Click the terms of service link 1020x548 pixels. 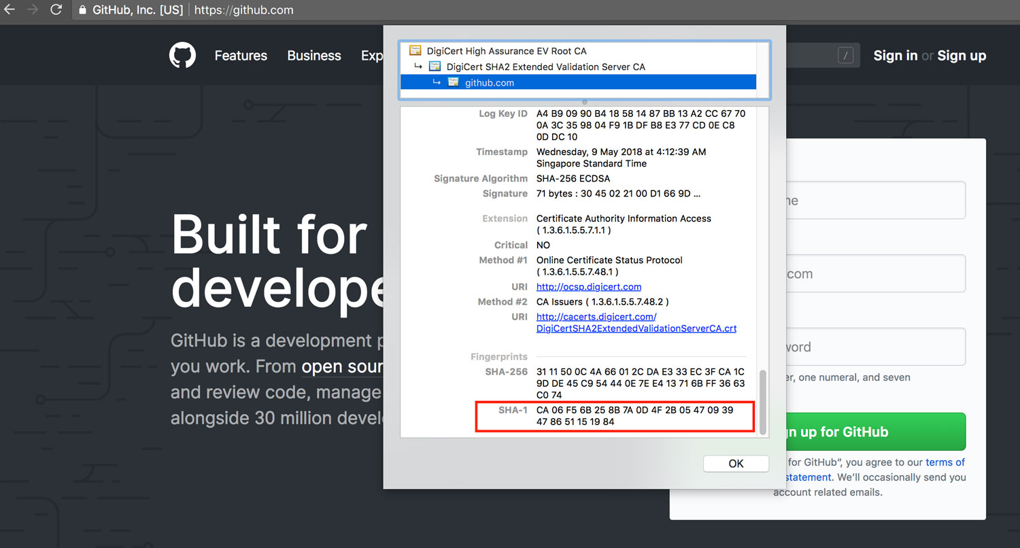tap(945, 462)
